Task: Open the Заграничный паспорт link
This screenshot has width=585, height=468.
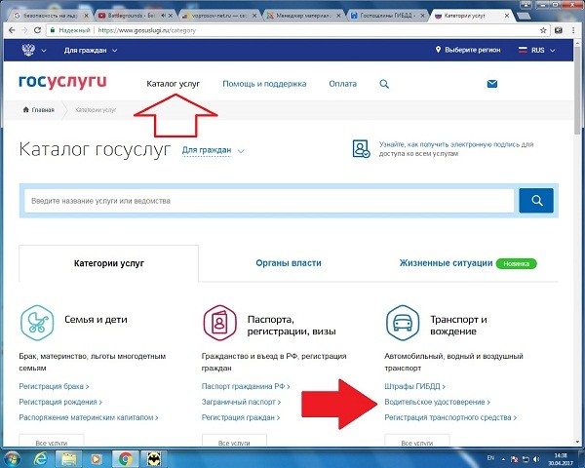Action: pos(241,402)
